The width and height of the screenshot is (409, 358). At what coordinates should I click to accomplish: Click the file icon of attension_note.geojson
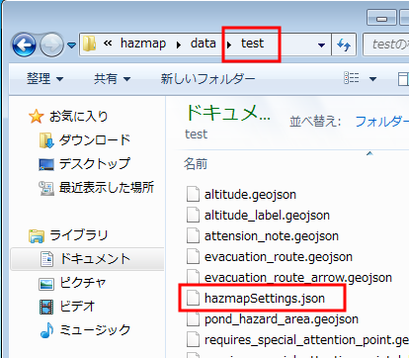(x=193, y=235)
